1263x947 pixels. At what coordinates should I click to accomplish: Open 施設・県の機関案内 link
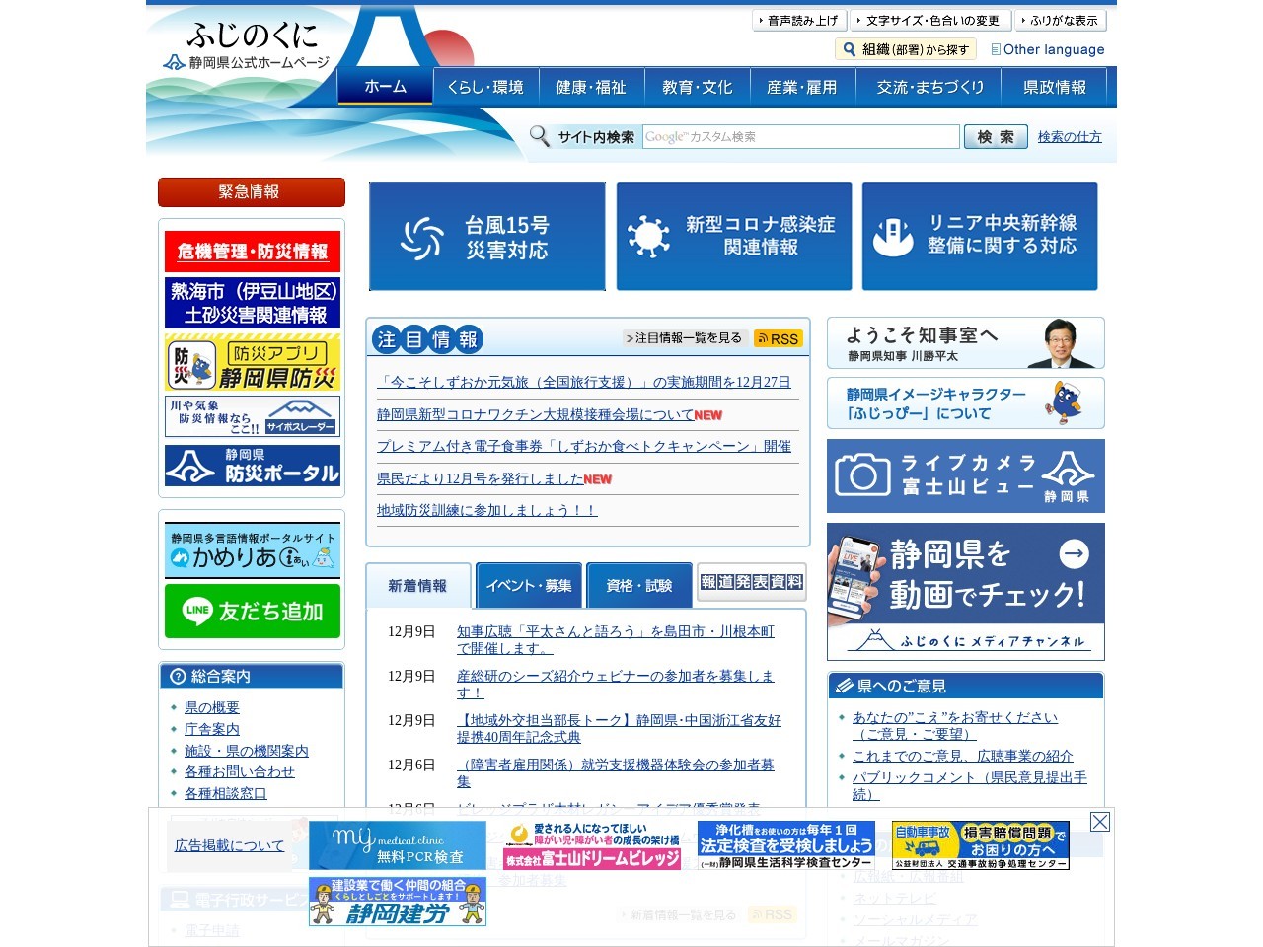[x=247, y=751]
